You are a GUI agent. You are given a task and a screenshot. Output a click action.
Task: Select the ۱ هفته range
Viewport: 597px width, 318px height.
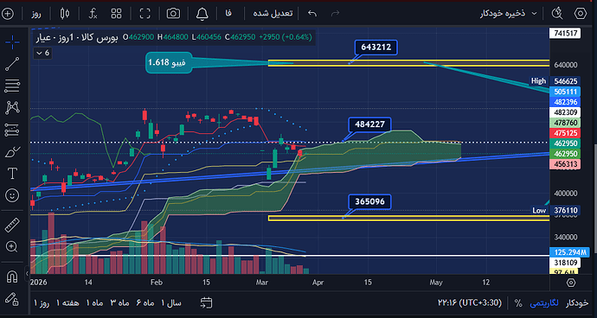[x=67, y=303]
